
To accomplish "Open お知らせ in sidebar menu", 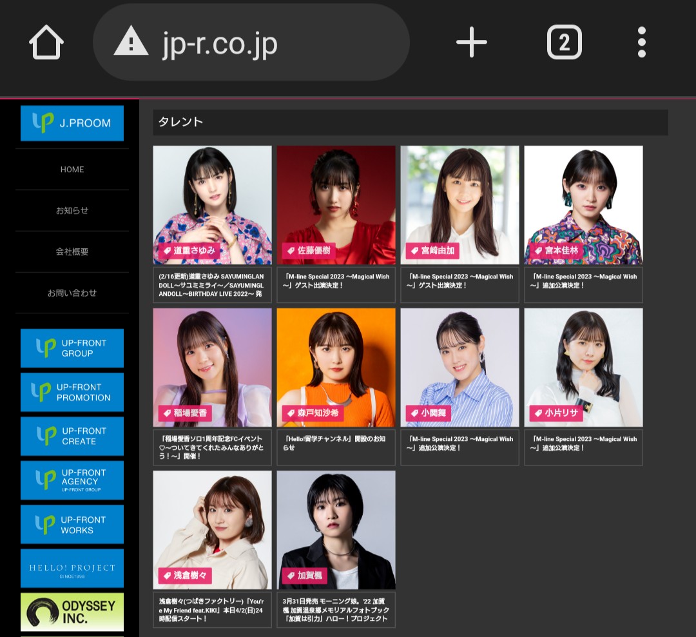I will [x=72, y=211].
